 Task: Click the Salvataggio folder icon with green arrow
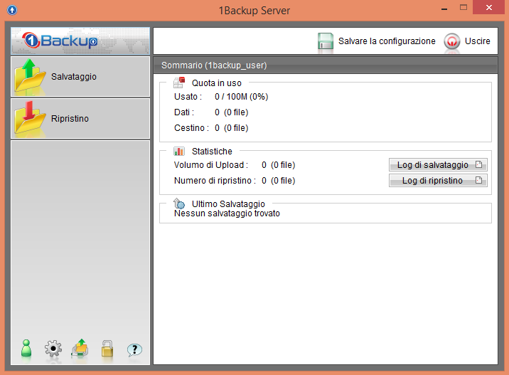30,77
